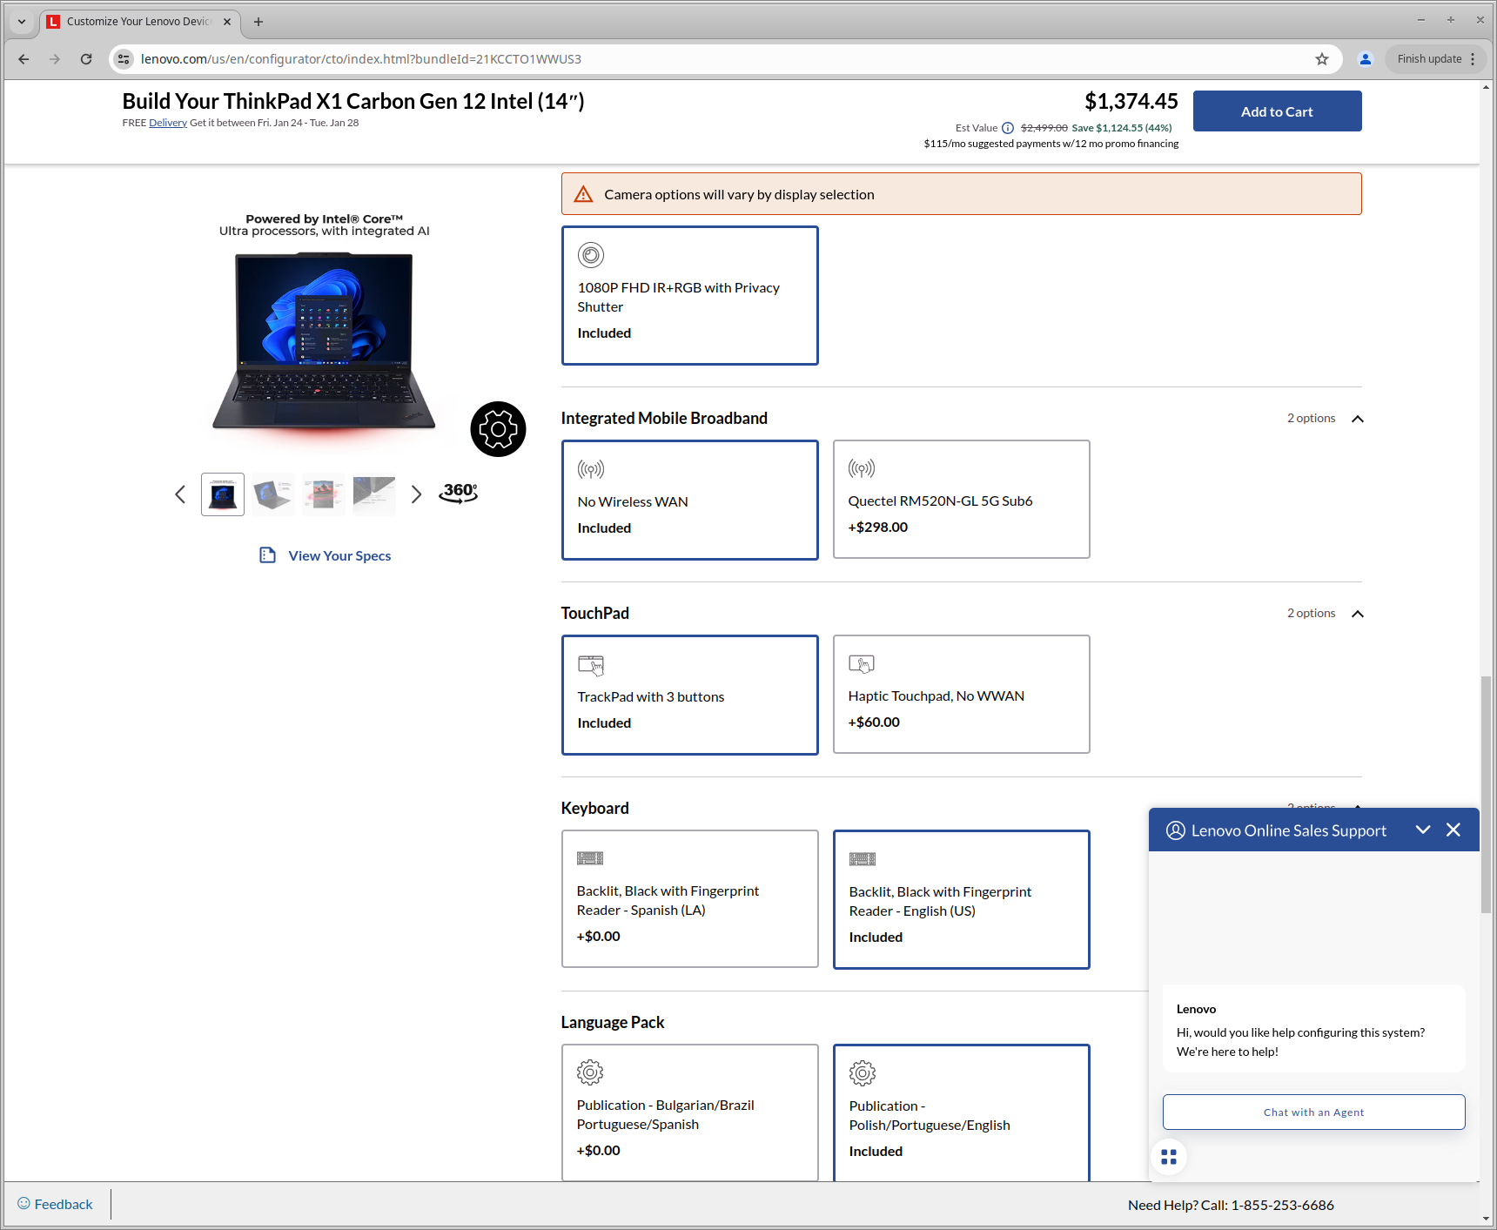Click the Language Pack heading

tap(613, 1022)
